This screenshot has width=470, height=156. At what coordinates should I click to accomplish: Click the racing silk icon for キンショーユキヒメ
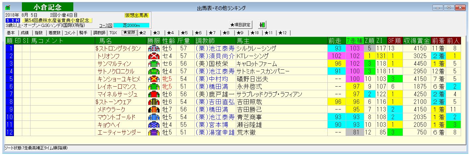pos(154,79)
